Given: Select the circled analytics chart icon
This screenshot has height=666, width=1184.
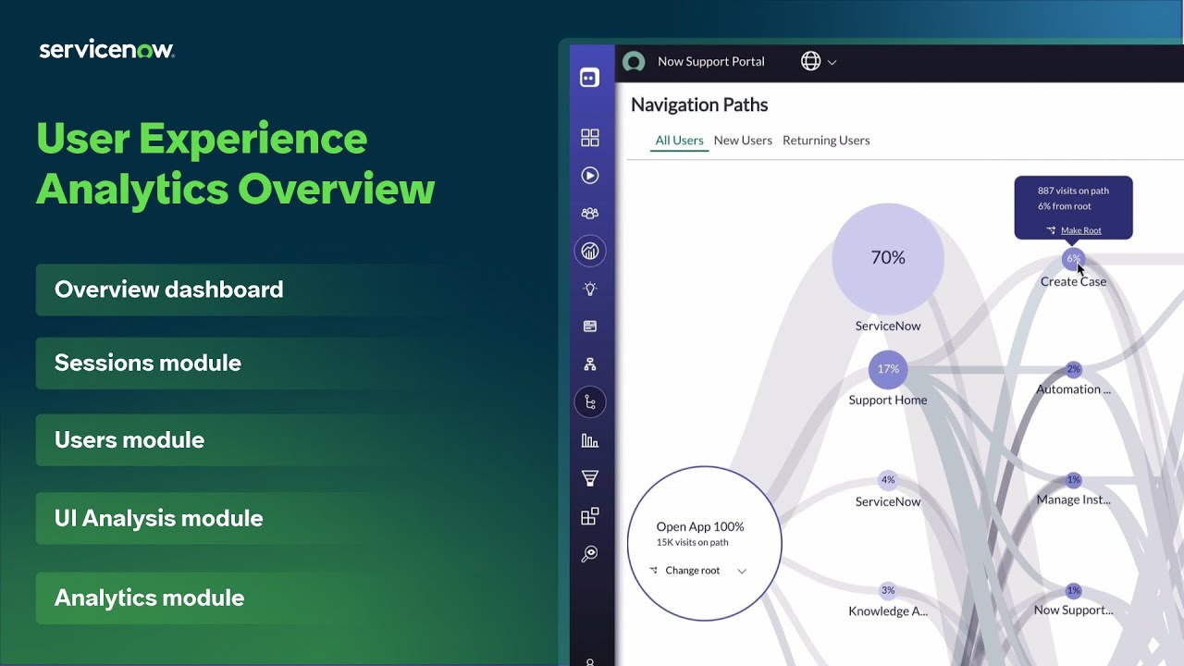Looking at the screenshot, I should pos(589,251).
